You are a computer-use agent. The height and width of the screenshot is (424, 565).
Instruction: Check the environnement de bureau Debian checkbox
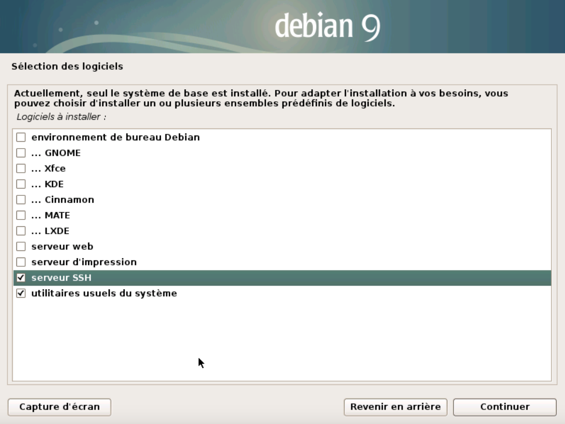[21, 137]
